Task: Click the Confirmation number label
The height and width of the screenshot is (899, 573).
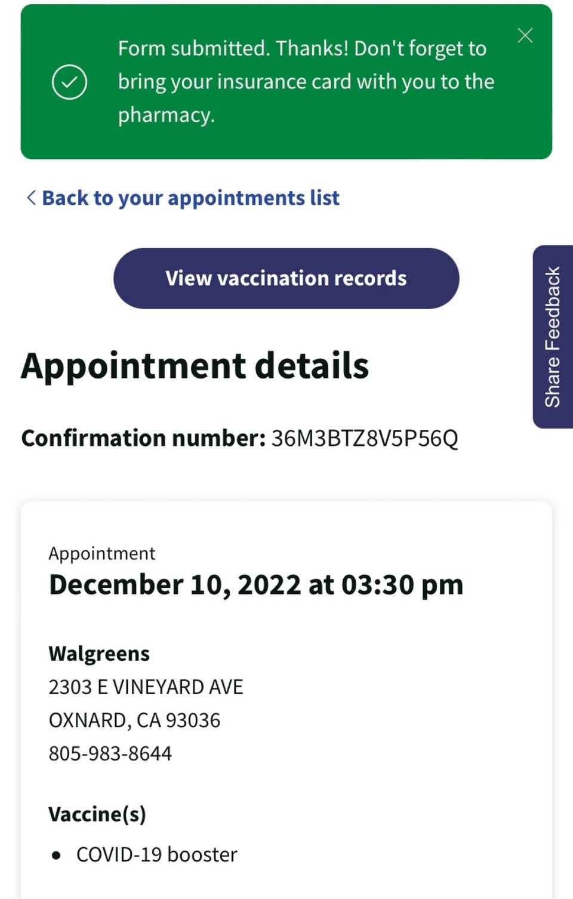Action: pos(143,438)
